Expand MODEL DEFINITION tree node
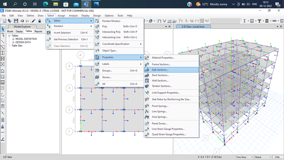284x160 pixels. click(x=13, y=39)
